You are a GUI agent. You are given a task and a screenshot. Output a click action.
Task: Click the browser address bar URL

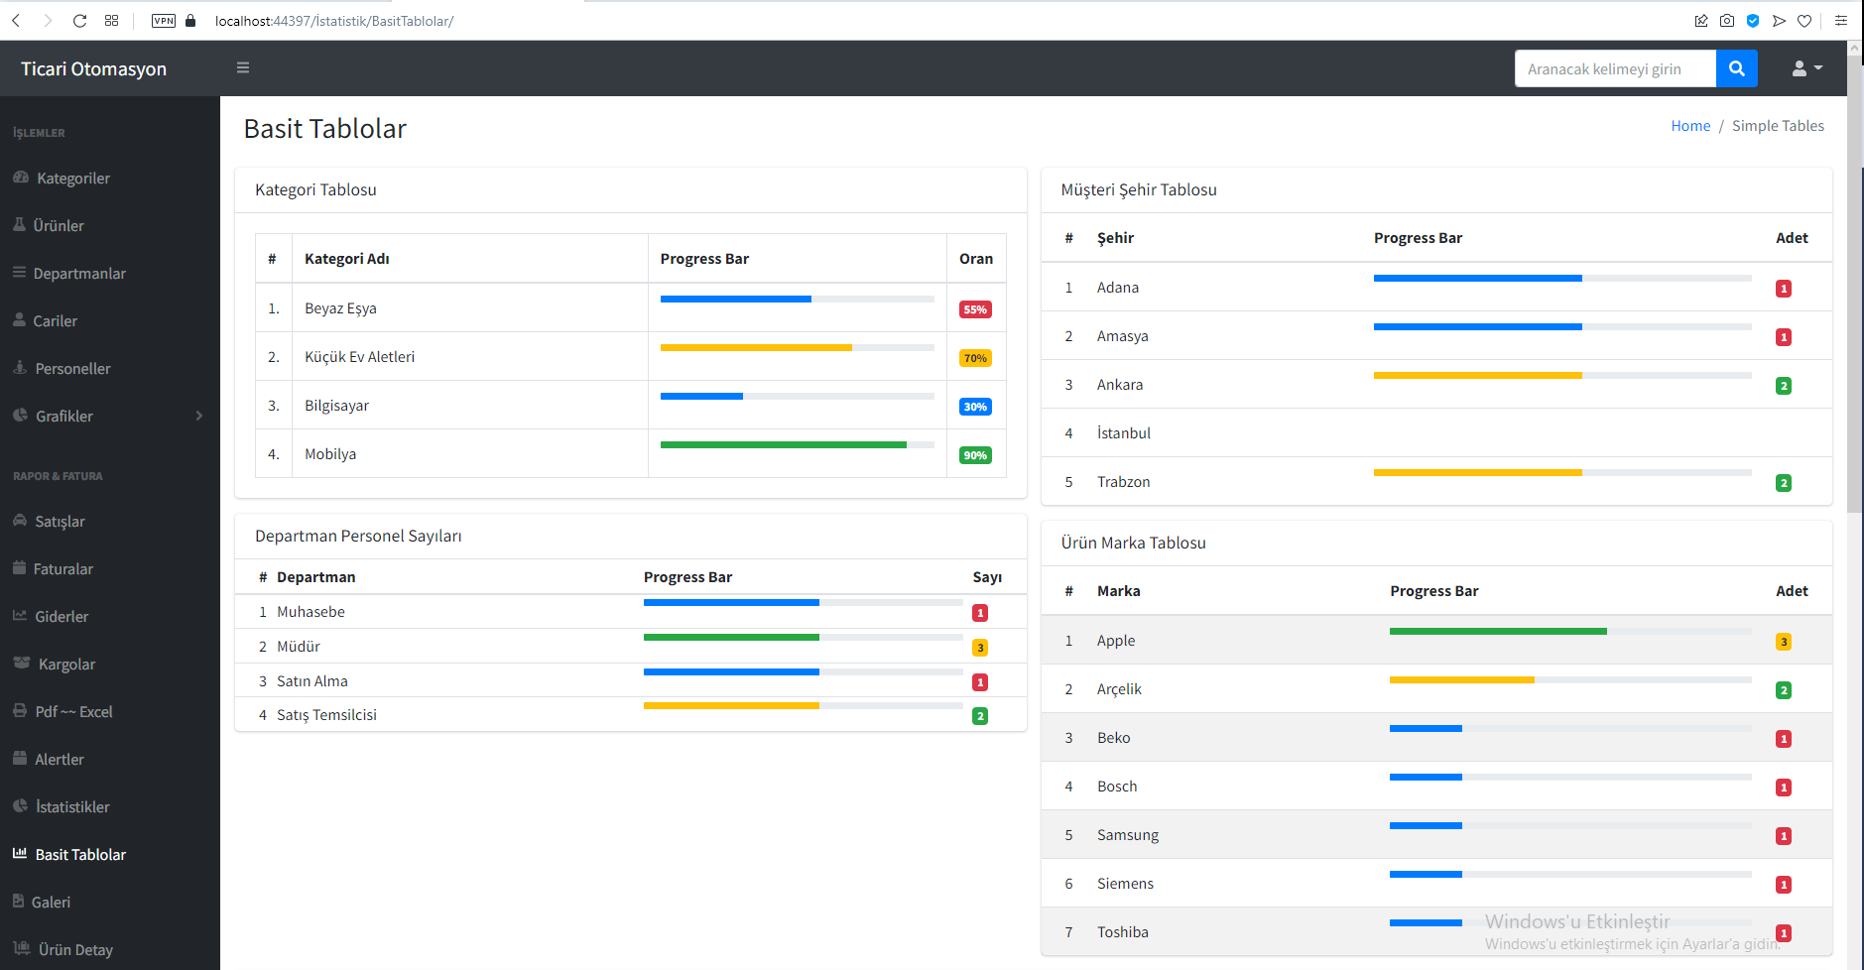[334, 21]
